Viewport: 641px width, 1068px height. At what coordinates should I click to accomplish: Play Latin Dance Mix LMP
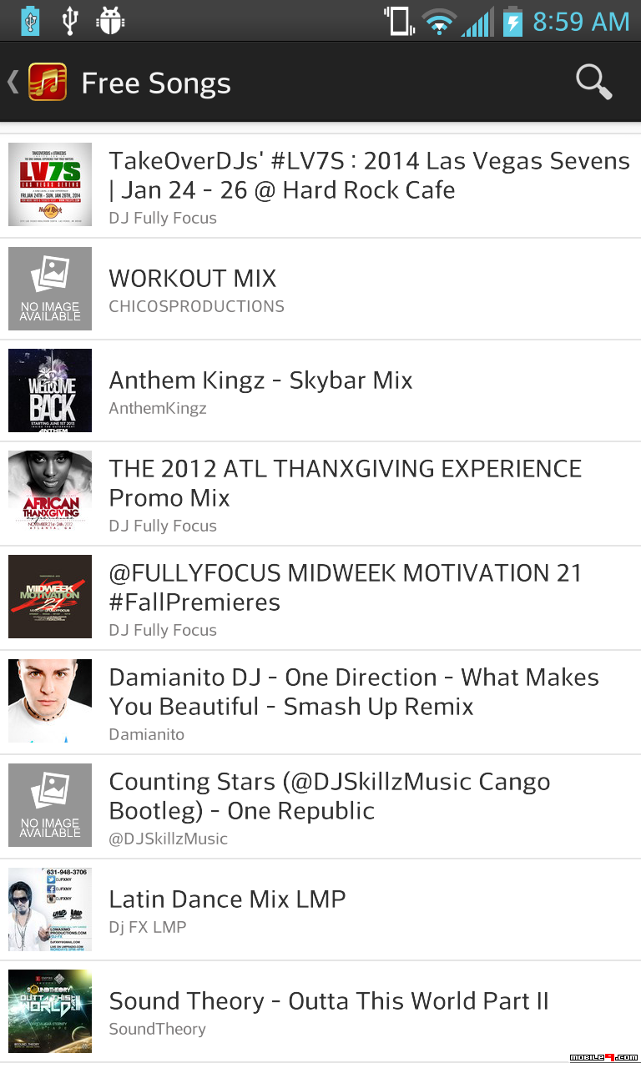tap(320, 910)
